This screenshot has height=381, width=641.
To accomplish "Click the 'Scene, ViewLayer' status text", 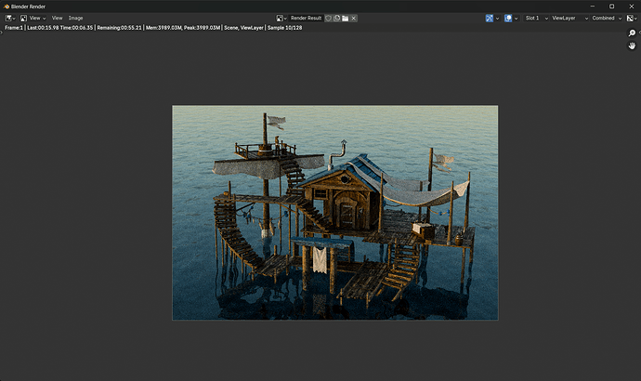I will tap(243, 28).
